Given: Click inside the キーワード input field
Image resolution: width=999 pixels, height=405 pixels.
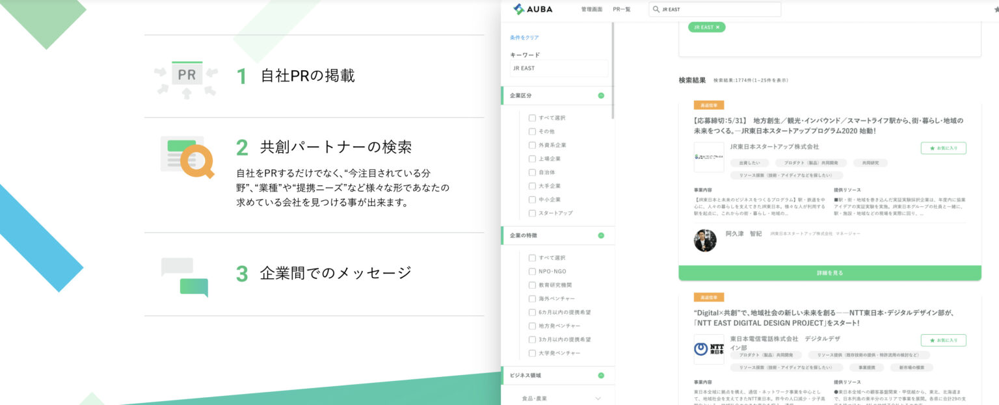Looking at the screenshot, I should 558,68.
